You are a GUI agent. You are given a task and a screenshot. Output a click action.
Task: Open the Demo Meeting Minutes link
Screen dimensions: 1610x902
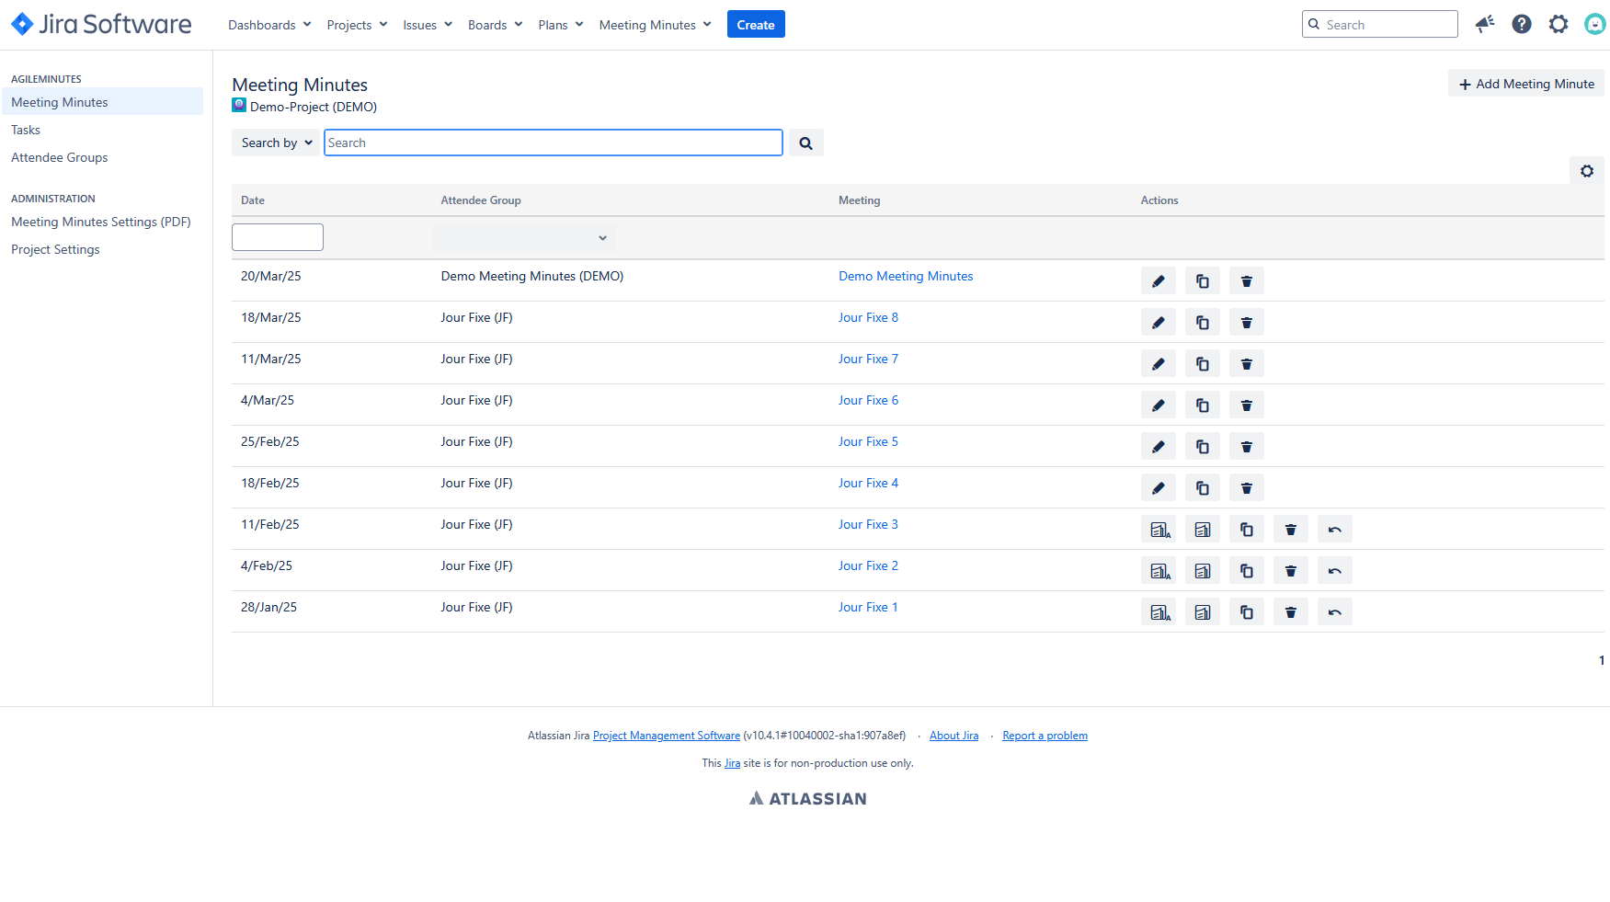click(x=906, y=276)
